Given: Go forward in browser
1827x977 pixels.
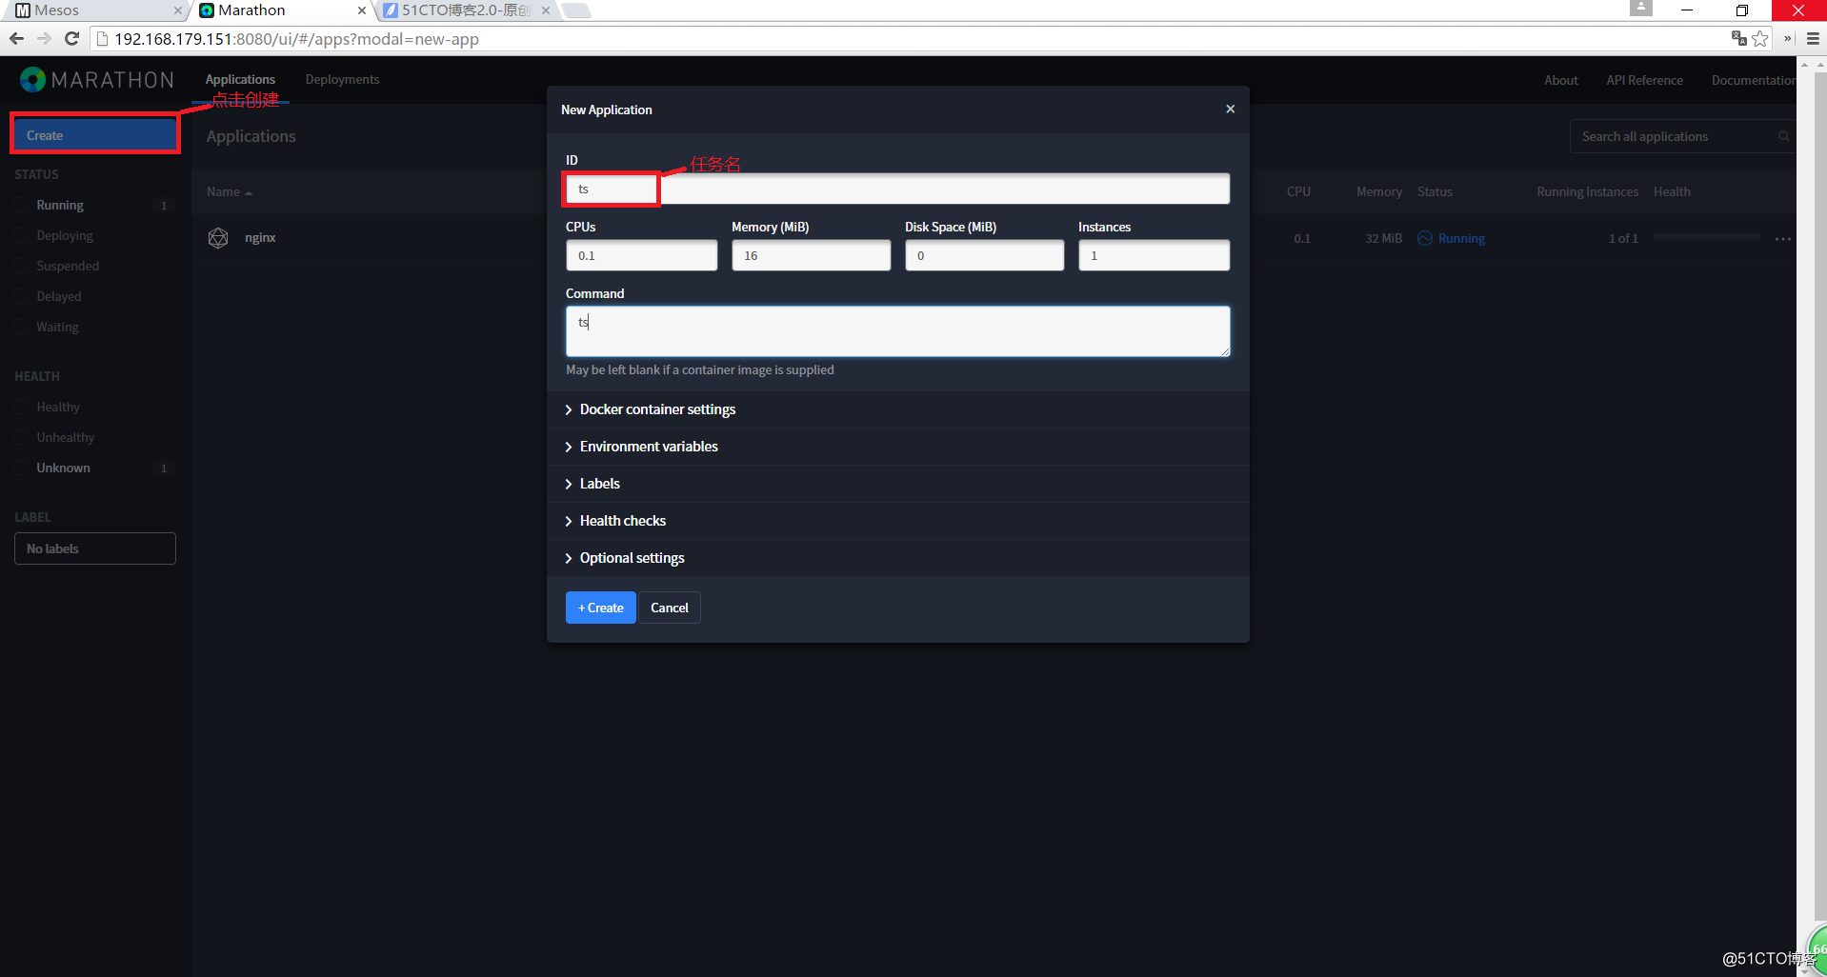Looking at the screenshot, I should pos(44,39).
